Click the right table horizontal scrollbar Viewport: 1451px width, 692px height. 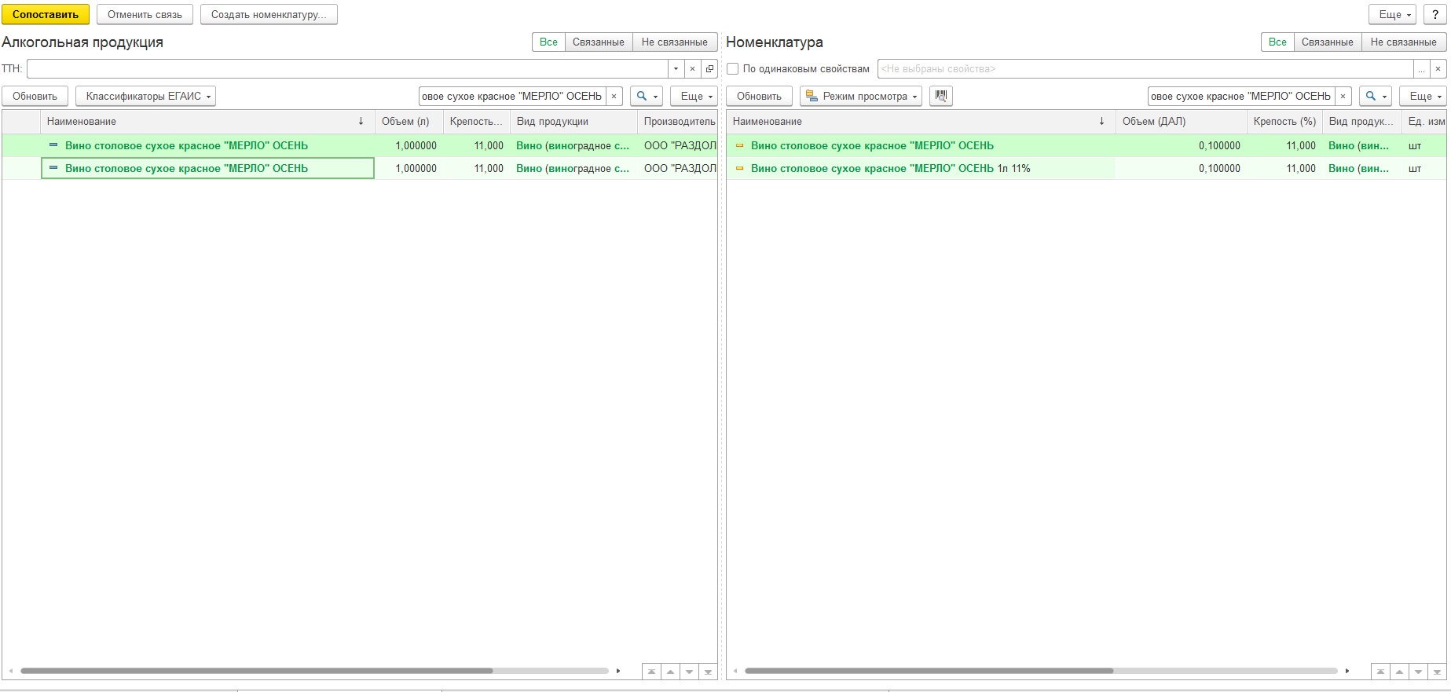pos(929,671)
